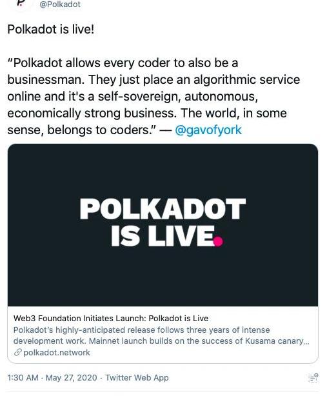Screen dimensions: 327x396
Task: Click the card description about Kusama canary
Action: [x=161, y=335]
